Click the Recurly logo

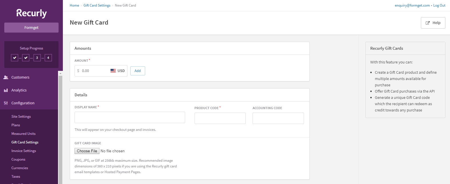pos(31,13)
